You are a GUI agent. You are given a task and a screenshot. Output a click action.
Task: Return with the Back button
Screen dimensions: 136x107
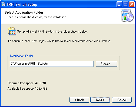(x=79, y=100)
